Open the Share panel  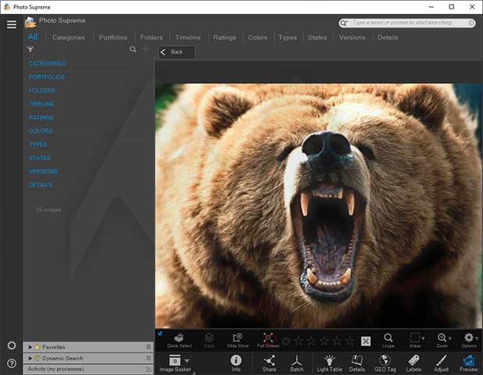click(x=270, y=363)
